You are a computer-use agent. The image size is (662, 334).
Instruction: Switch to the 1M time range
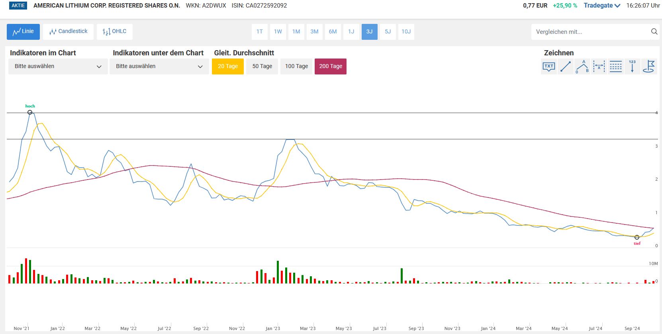coord(296,32)
